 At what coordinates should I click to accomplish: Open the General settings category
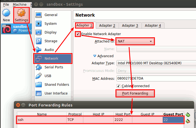[53, 15]
